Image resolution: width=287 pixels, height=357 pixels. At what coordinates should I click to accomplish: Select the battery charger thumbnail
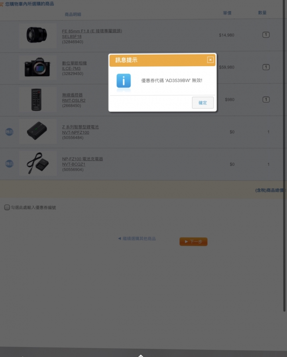(37, 163)
